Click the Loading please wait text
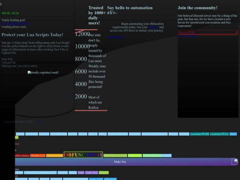 pos(15,27)
